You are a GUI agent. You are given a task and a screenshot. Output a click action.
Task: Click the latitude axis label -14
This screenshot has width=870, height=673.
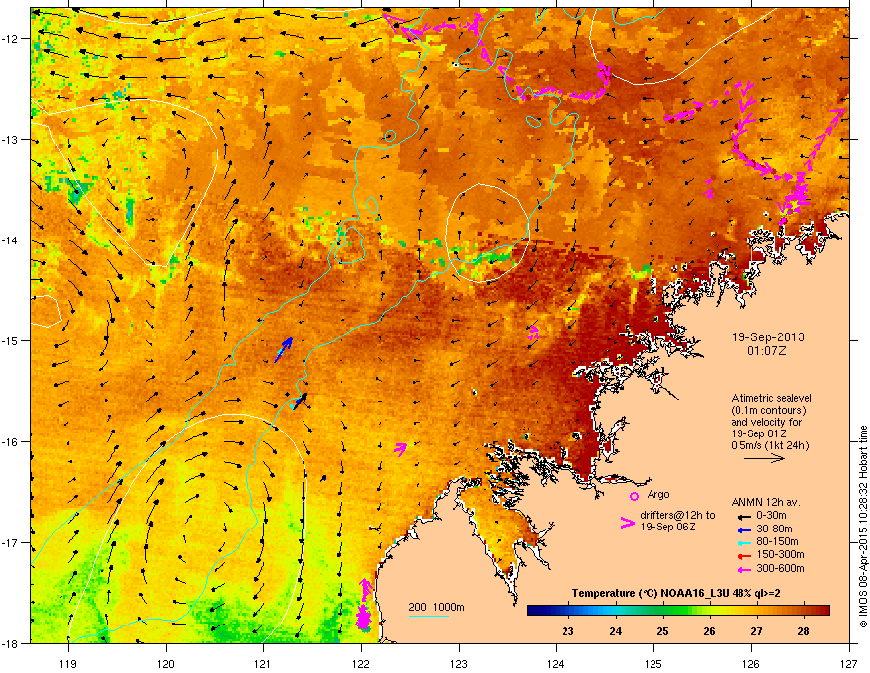click(10, 240)
